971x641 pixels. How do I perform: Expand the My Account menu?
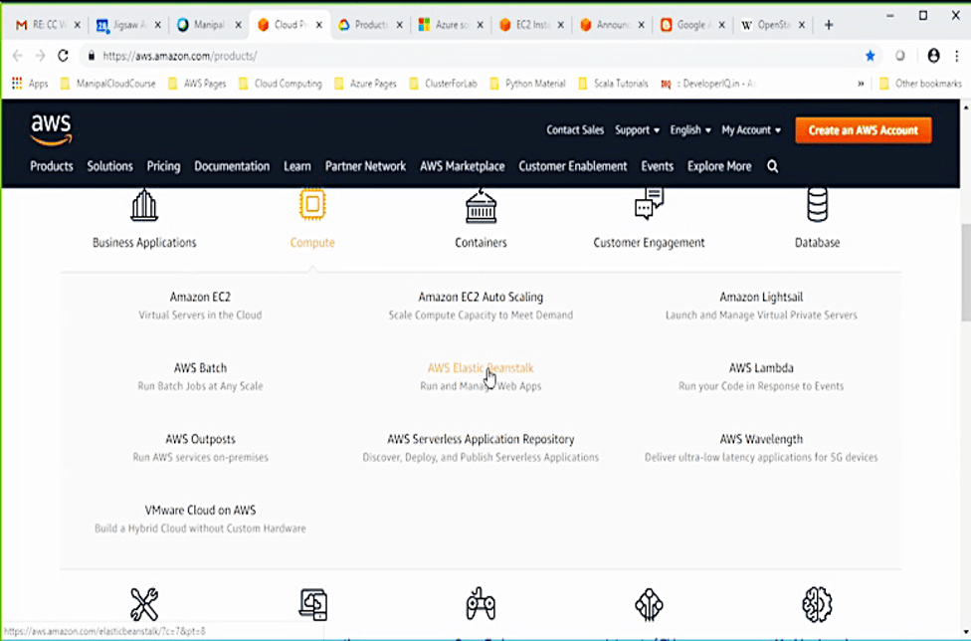click(x=751, y=130)
